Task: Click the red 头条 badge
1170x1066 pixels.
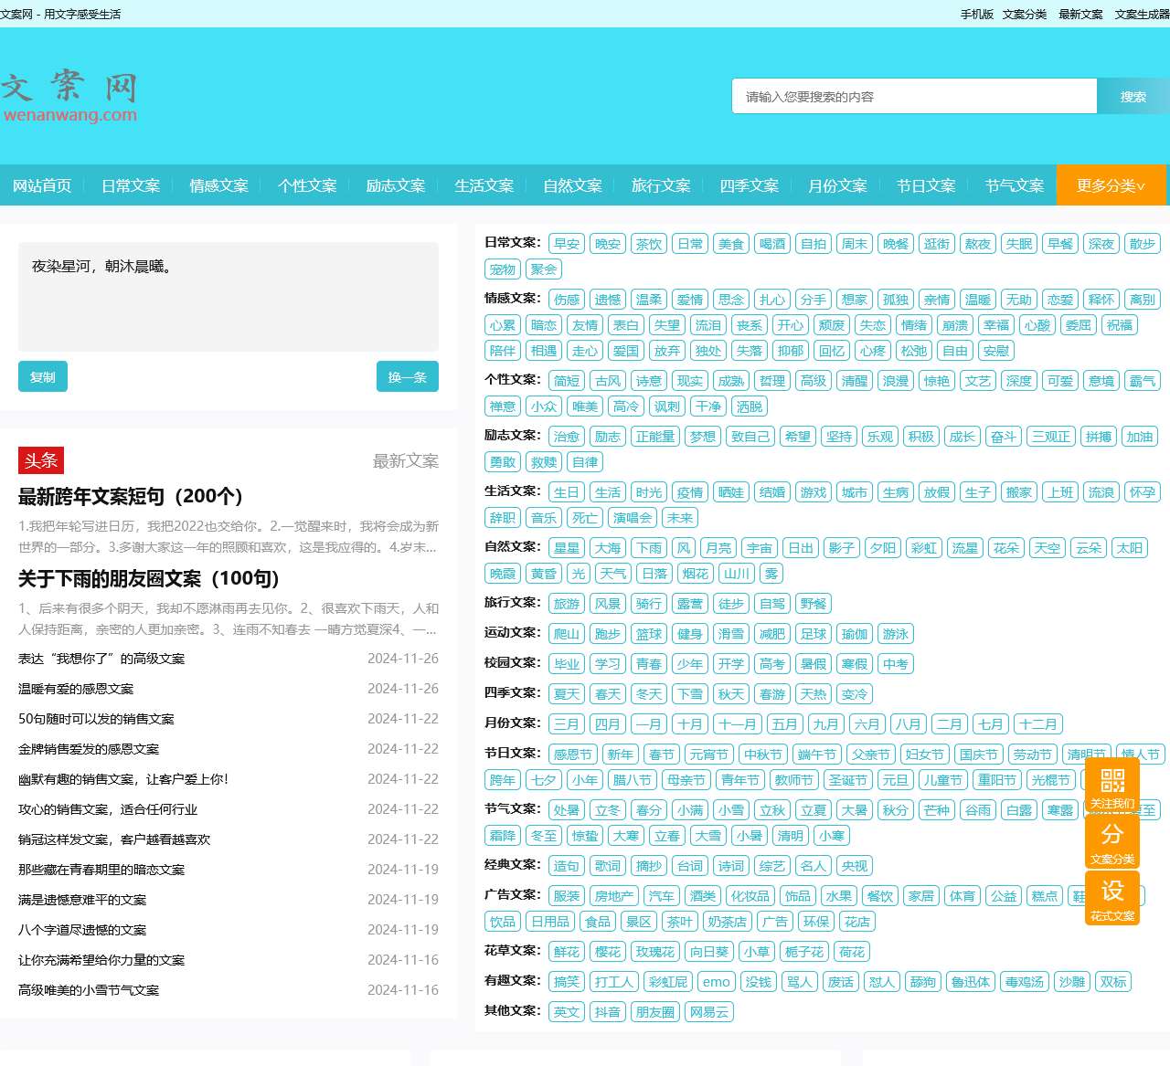Action: coord(40,460)
